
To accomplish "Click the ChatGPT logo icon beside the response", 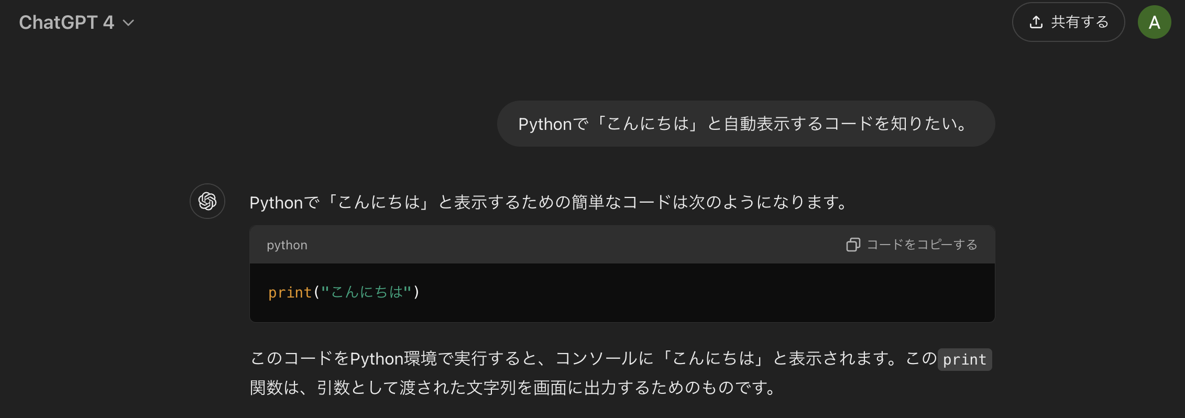I will [x=207, y=201].
